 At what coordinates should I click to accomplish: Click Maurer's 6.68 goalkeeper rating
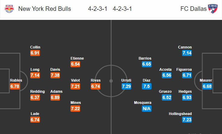tap(207, 86)
